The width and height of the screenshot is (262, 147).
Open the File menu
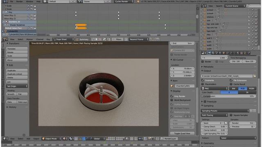[x=11, y=1]
